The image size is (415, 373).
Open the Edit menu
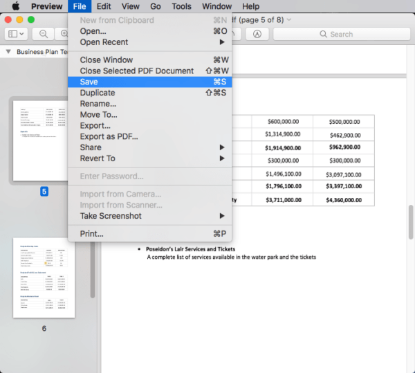pyautogui.click(x=104, y=6)
